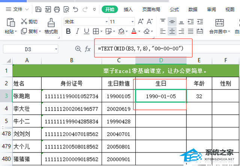Open the font name dropdown showing 宋体
This screenshot has height=166, width=240.
[x=84, y=22]
